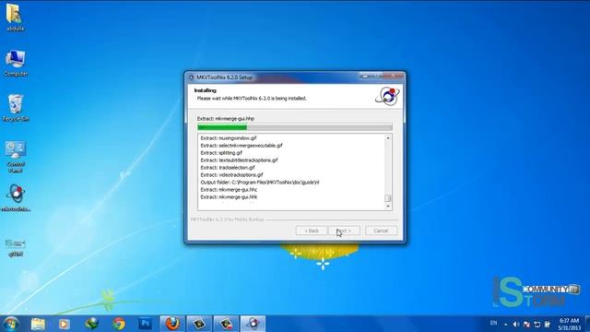Switch to MKVToolNix Setup taskbar item

tap(253, 324)
